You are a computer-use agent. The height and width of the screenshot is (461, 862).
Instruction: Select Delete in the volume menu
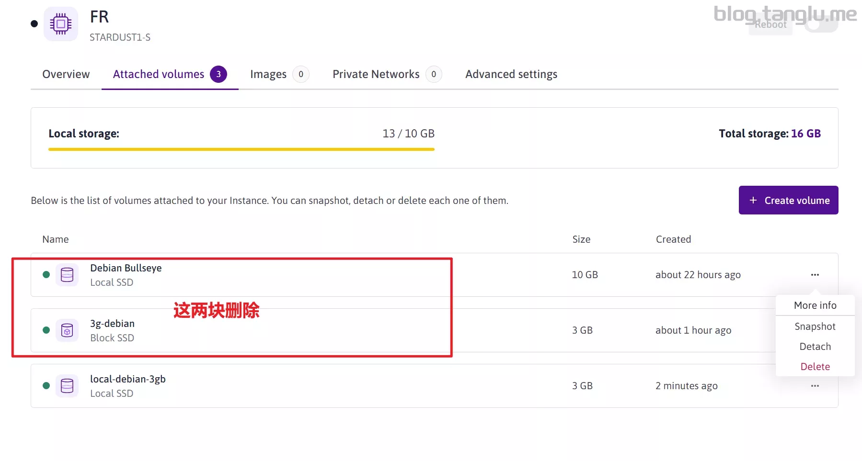click(815, 367)
